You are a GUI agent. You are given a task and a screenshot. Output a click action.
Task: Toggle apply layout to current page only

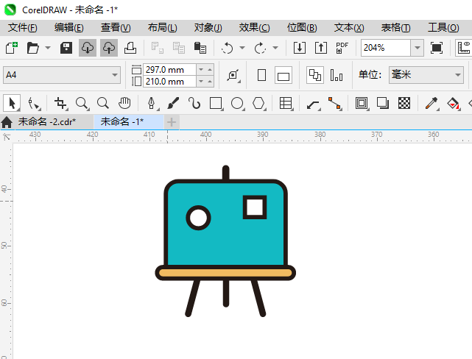click(337, 75)
